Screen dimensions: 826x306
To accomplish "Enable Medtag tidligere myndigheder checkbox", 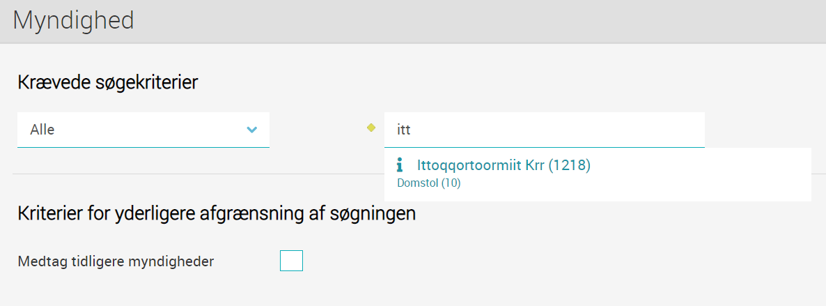I will point(291,261).
